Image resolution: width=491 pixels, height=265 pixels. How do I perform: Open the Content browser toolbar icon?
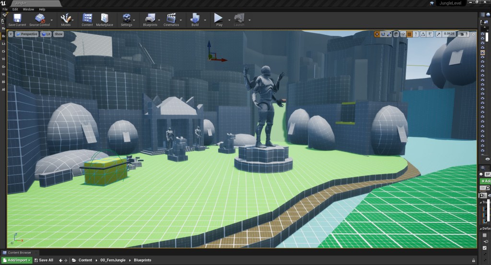coord(87,18)
